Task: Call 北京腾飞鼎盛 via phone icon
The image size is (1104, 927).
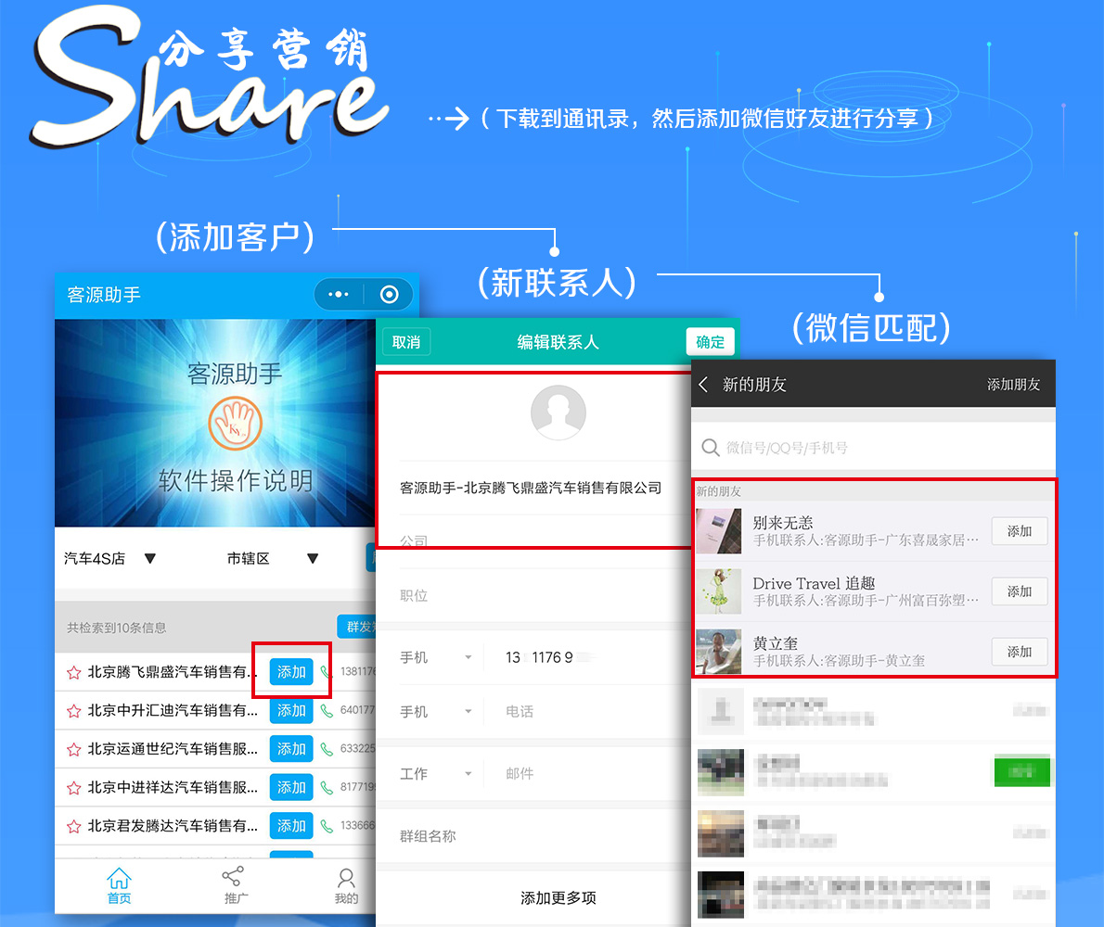Action: [326, 672]
